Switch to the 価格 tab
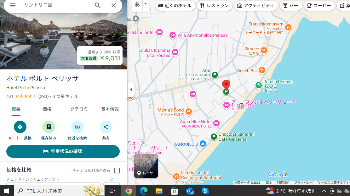Viewport: 350px width, 196px height. (x=47, y=109)
